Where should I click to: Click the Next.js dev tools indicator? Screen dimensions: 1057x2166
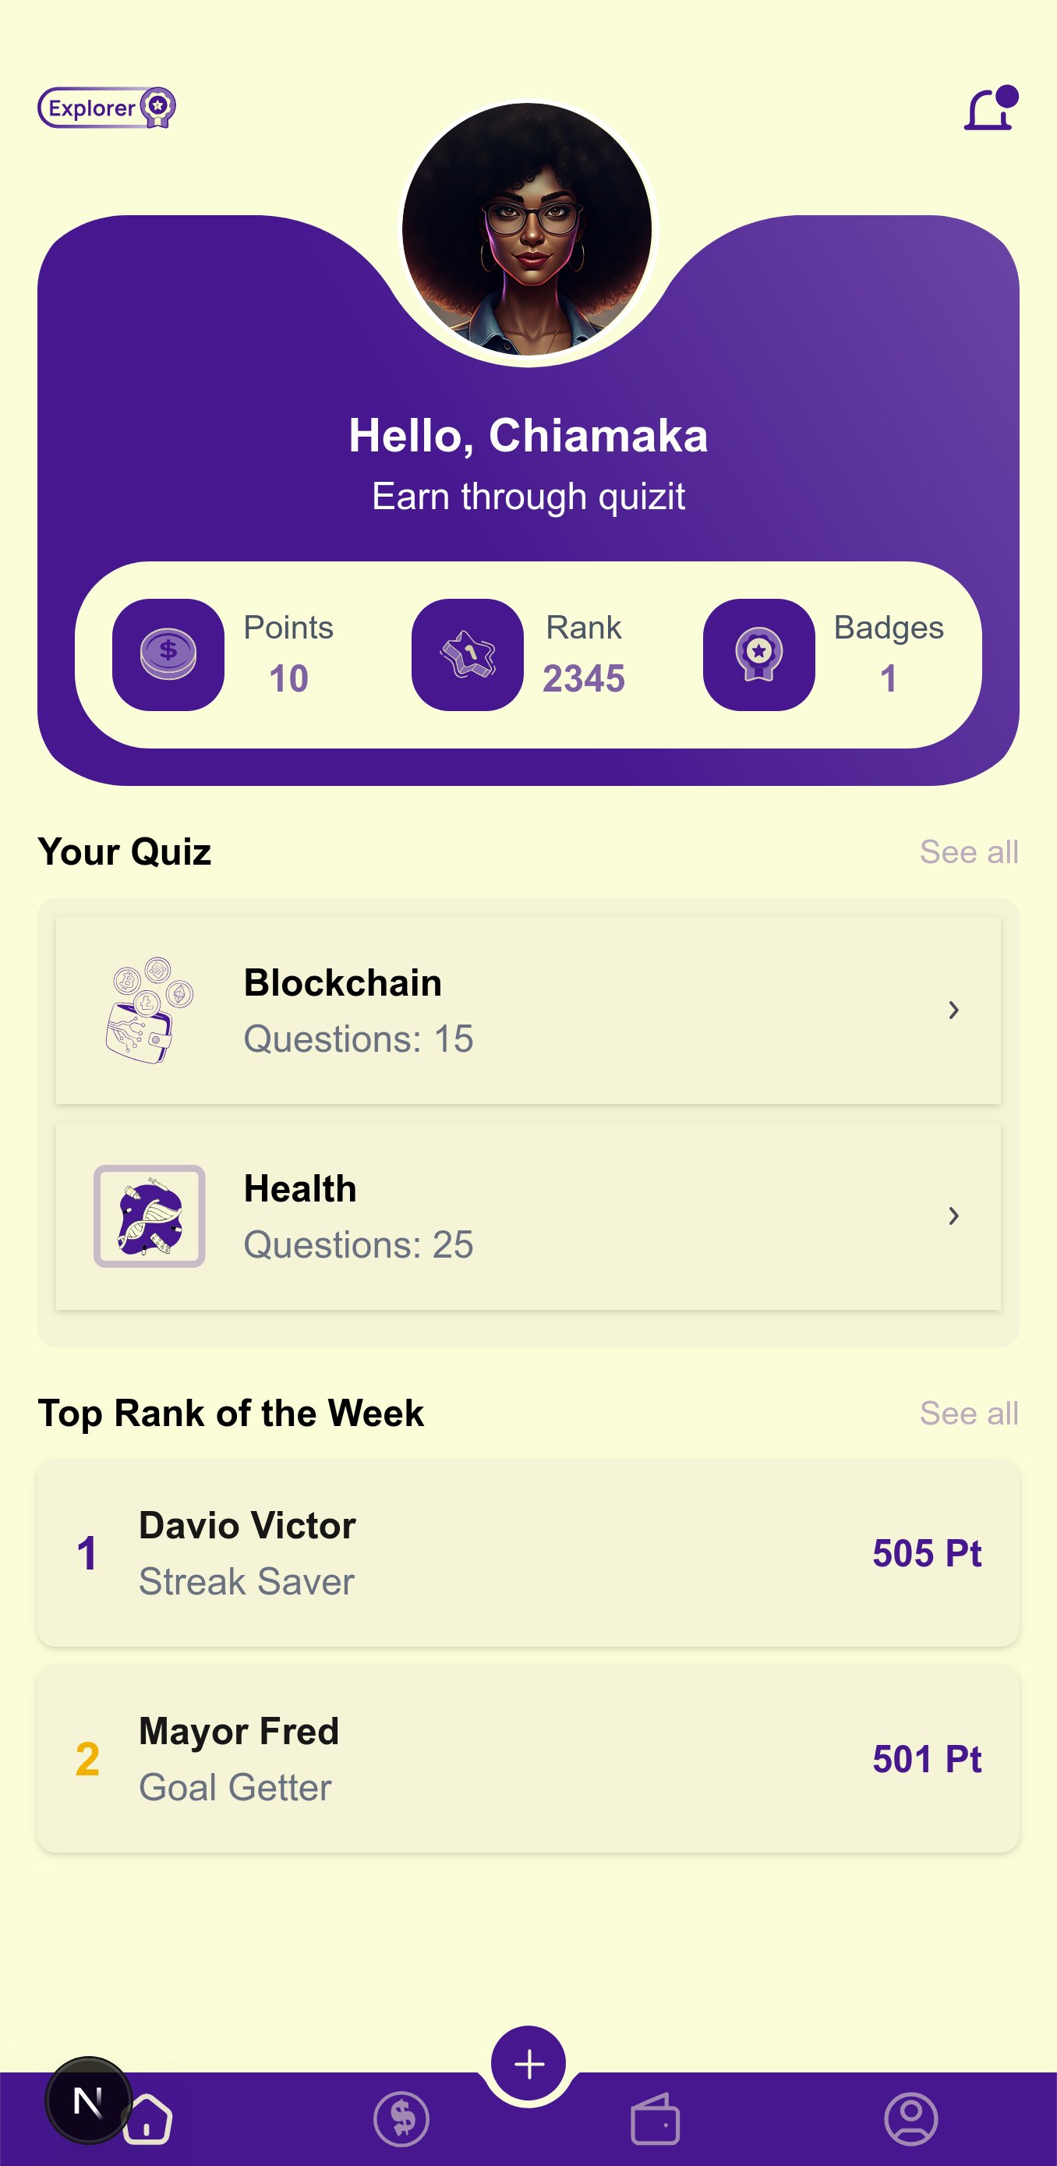(x=87, y=2101)
